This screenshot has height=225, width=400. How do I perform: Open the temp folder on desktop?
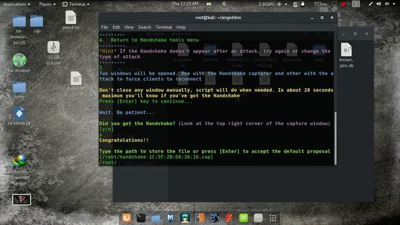coord(19,90)
